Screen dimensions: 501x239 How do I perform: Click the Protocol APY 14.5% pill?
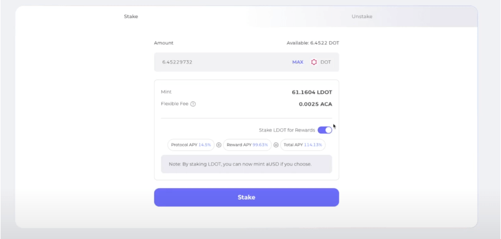(191, 145)
